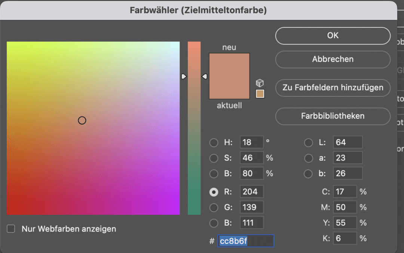
Task: Open the Farbbibliotheken dialog
Action: [333, 116]
